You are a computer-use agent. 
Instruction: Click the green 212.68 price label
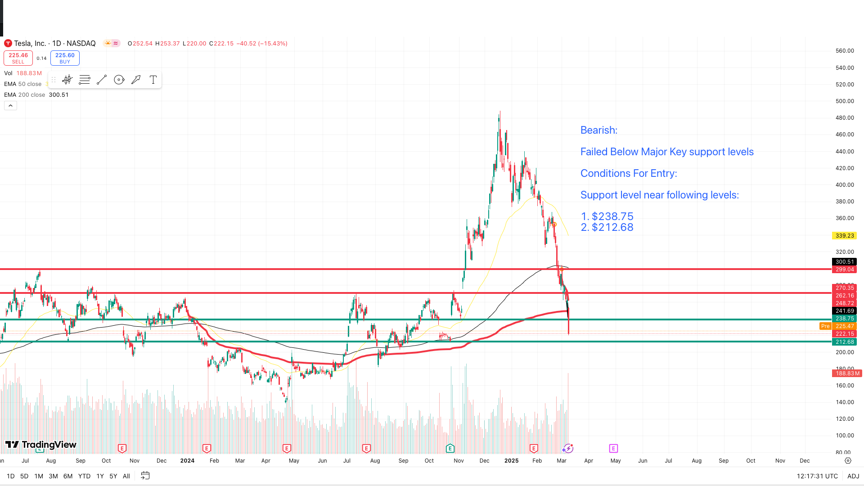[x=844, y=342]
